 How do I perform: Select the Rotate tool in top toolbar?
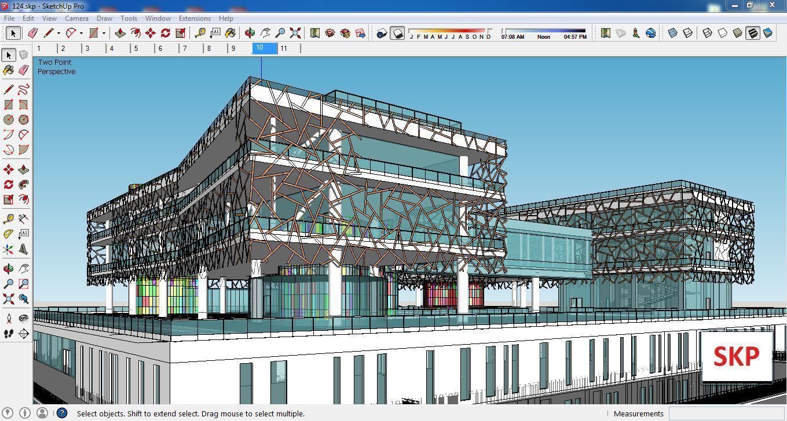click(166, 33)
